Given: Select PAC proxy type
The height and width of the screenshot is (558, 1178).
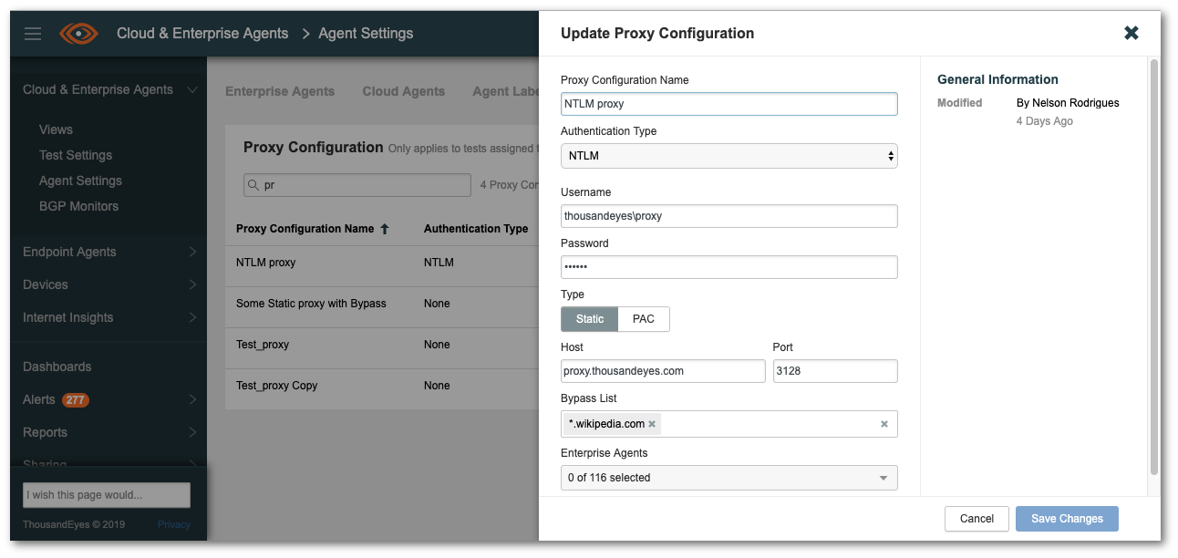Looking at the screenshot, I should pyautogui.click(x=644, y=319).
